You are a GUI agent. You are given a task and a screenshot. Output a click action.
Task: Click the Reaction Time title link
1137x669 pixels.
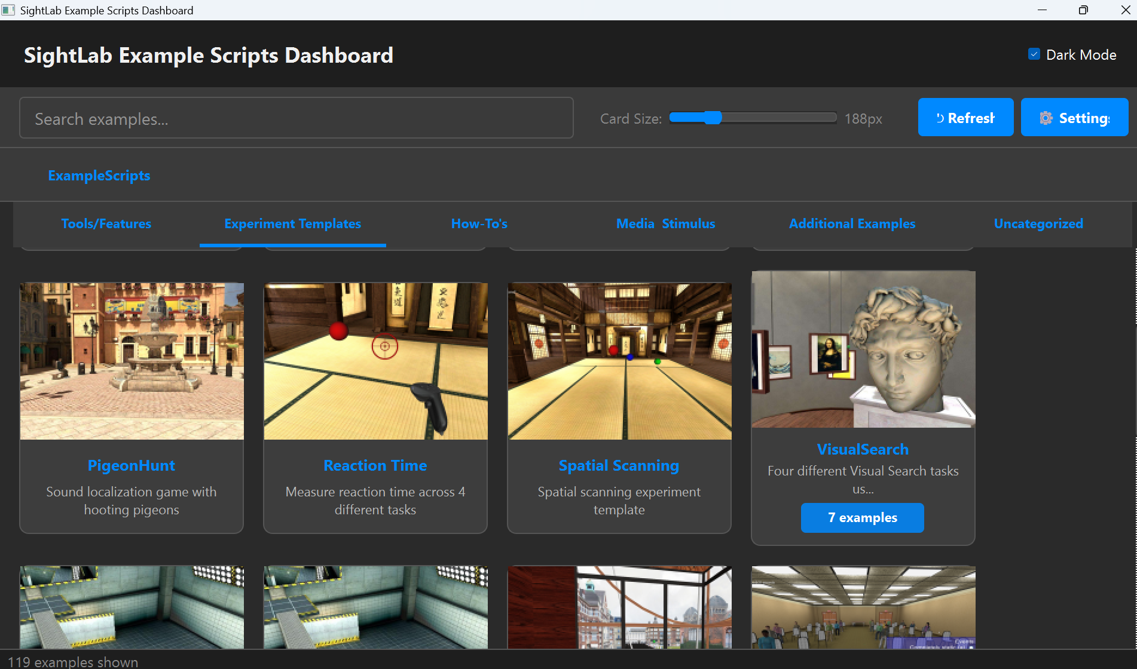pyautogui.click(x=375, y=465)
